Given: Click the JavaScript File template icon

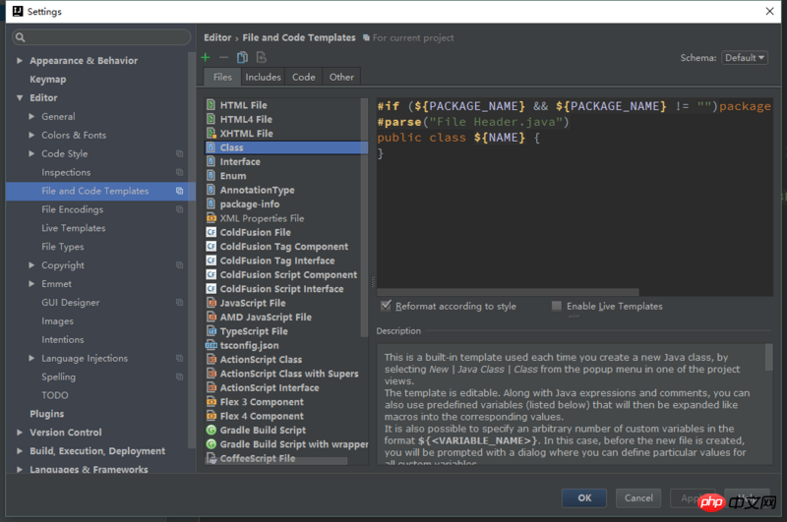Looking at the screenshot, I should point(212,304).
